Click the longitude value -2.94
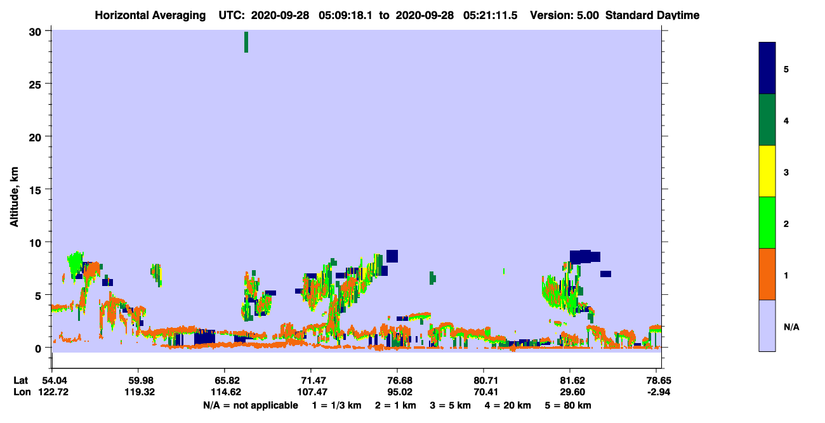825x423 pixels. point(659,392)
